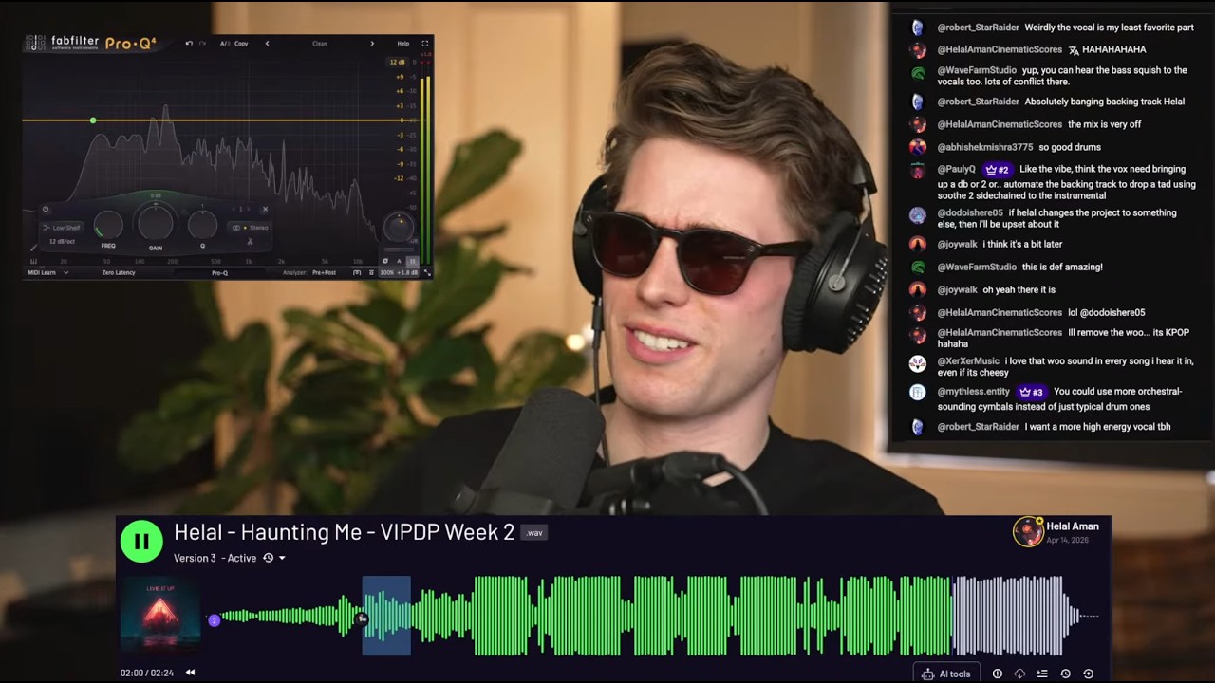The image size is (1215, 683).
Task: Click the Live It Up album artwork
Action: 159,617
